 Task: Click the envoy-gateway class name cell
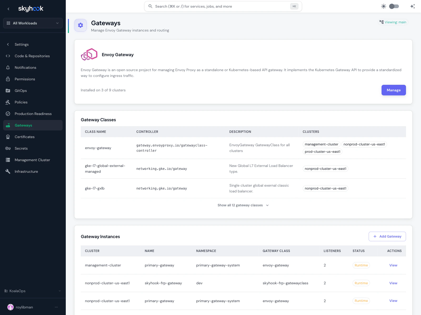pyautogui.click(x=98, y=148)
